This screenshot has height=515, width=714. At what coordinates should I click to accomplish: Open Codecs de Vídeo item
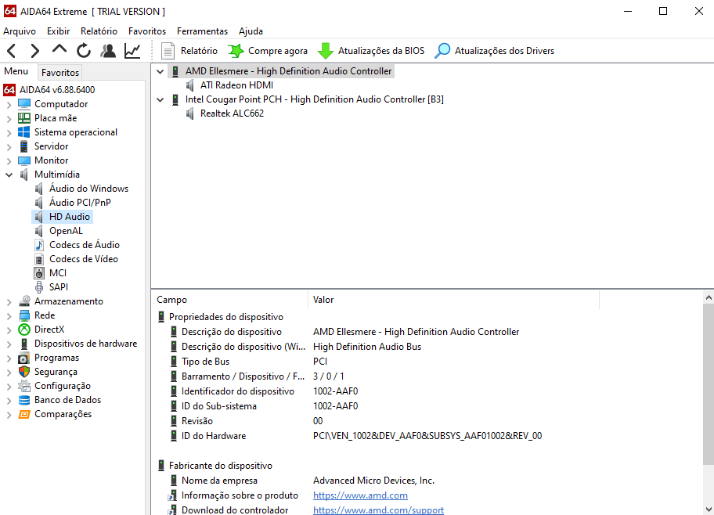click(84, 259)
